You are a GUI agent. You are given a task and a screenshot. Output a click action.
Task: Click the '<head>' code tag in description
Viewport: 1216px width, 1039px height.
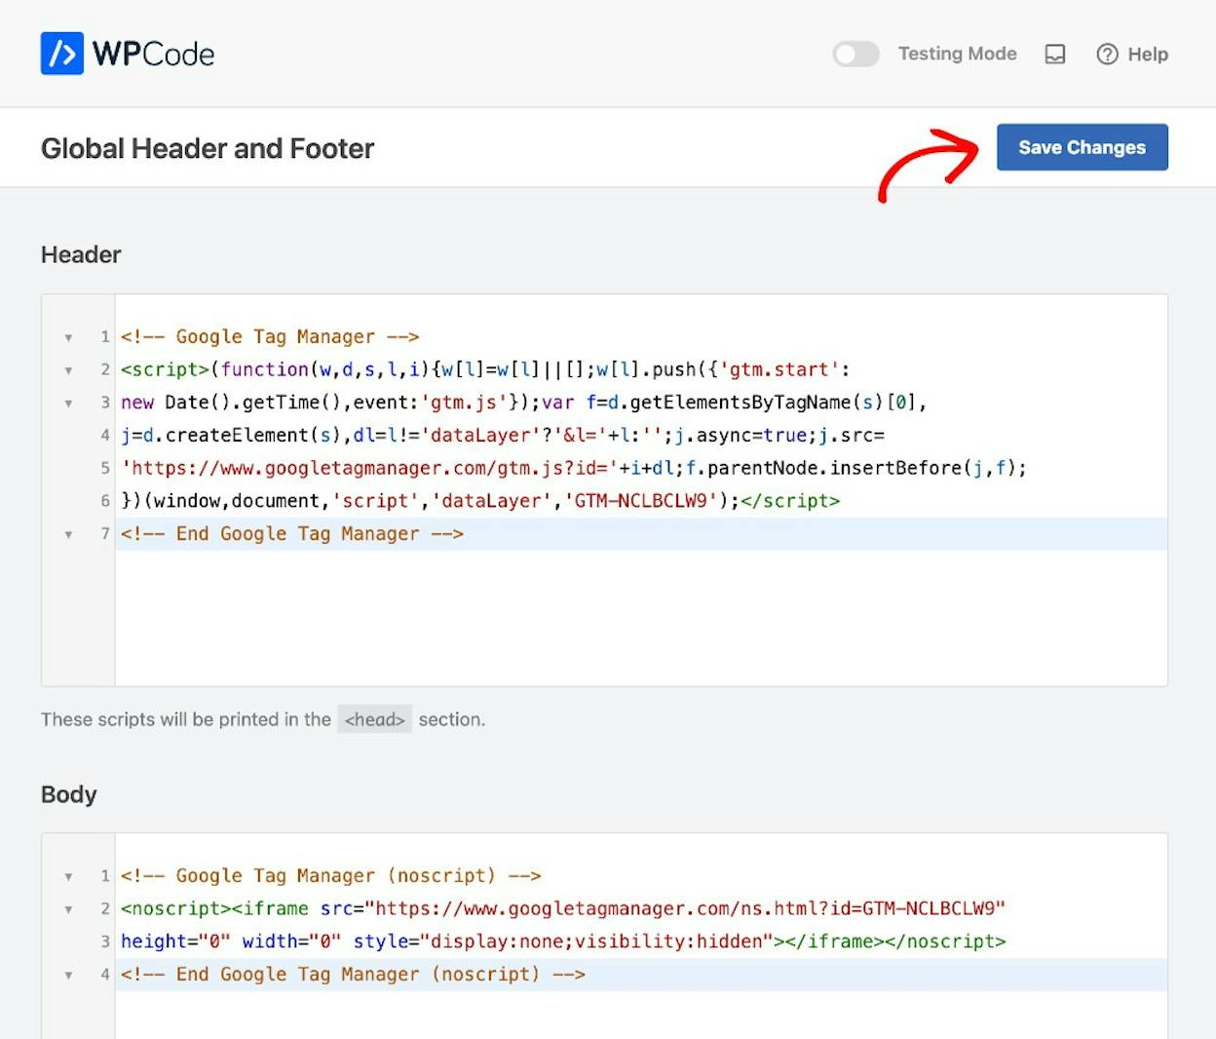pyautogui.click(x=375, y=719)
